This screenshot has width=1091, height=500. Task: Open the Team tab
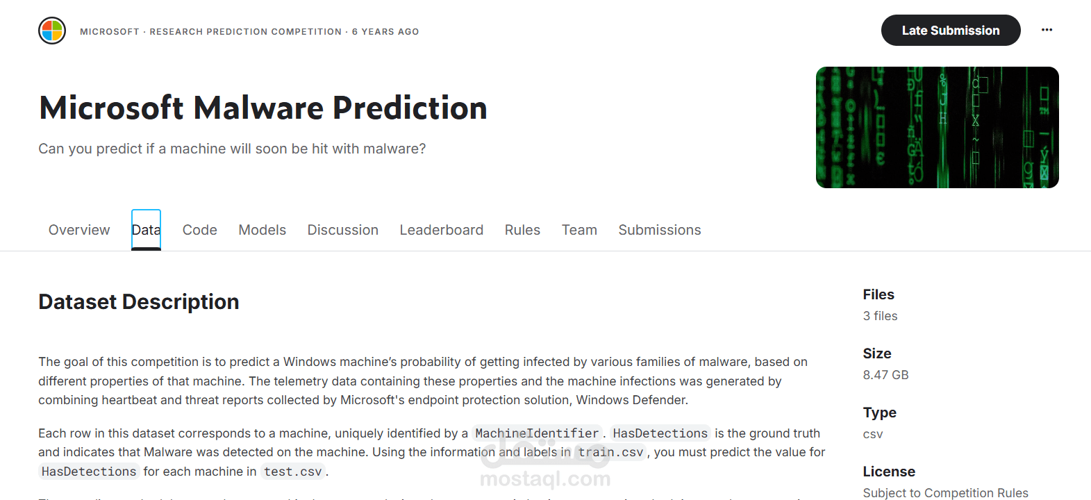tap(579, 230)
